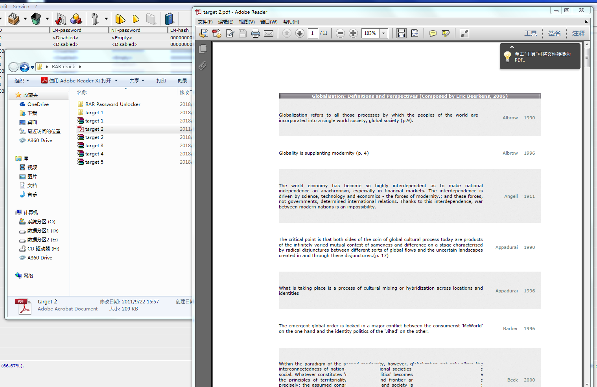Viewport: 597px width, 387px height.
Task: Click the 打印 button in Explorer
Action: coord(161,81)
